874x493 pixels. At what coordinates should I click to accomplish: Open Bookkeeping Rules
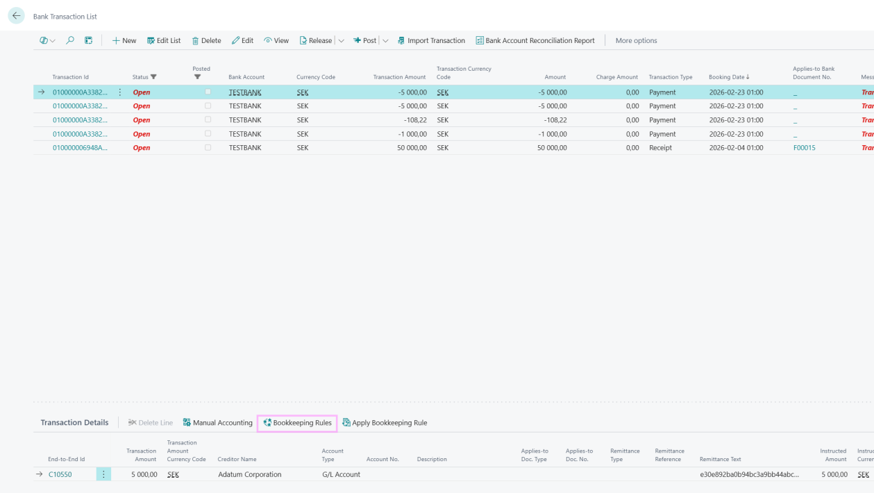(x=297, y=423)
